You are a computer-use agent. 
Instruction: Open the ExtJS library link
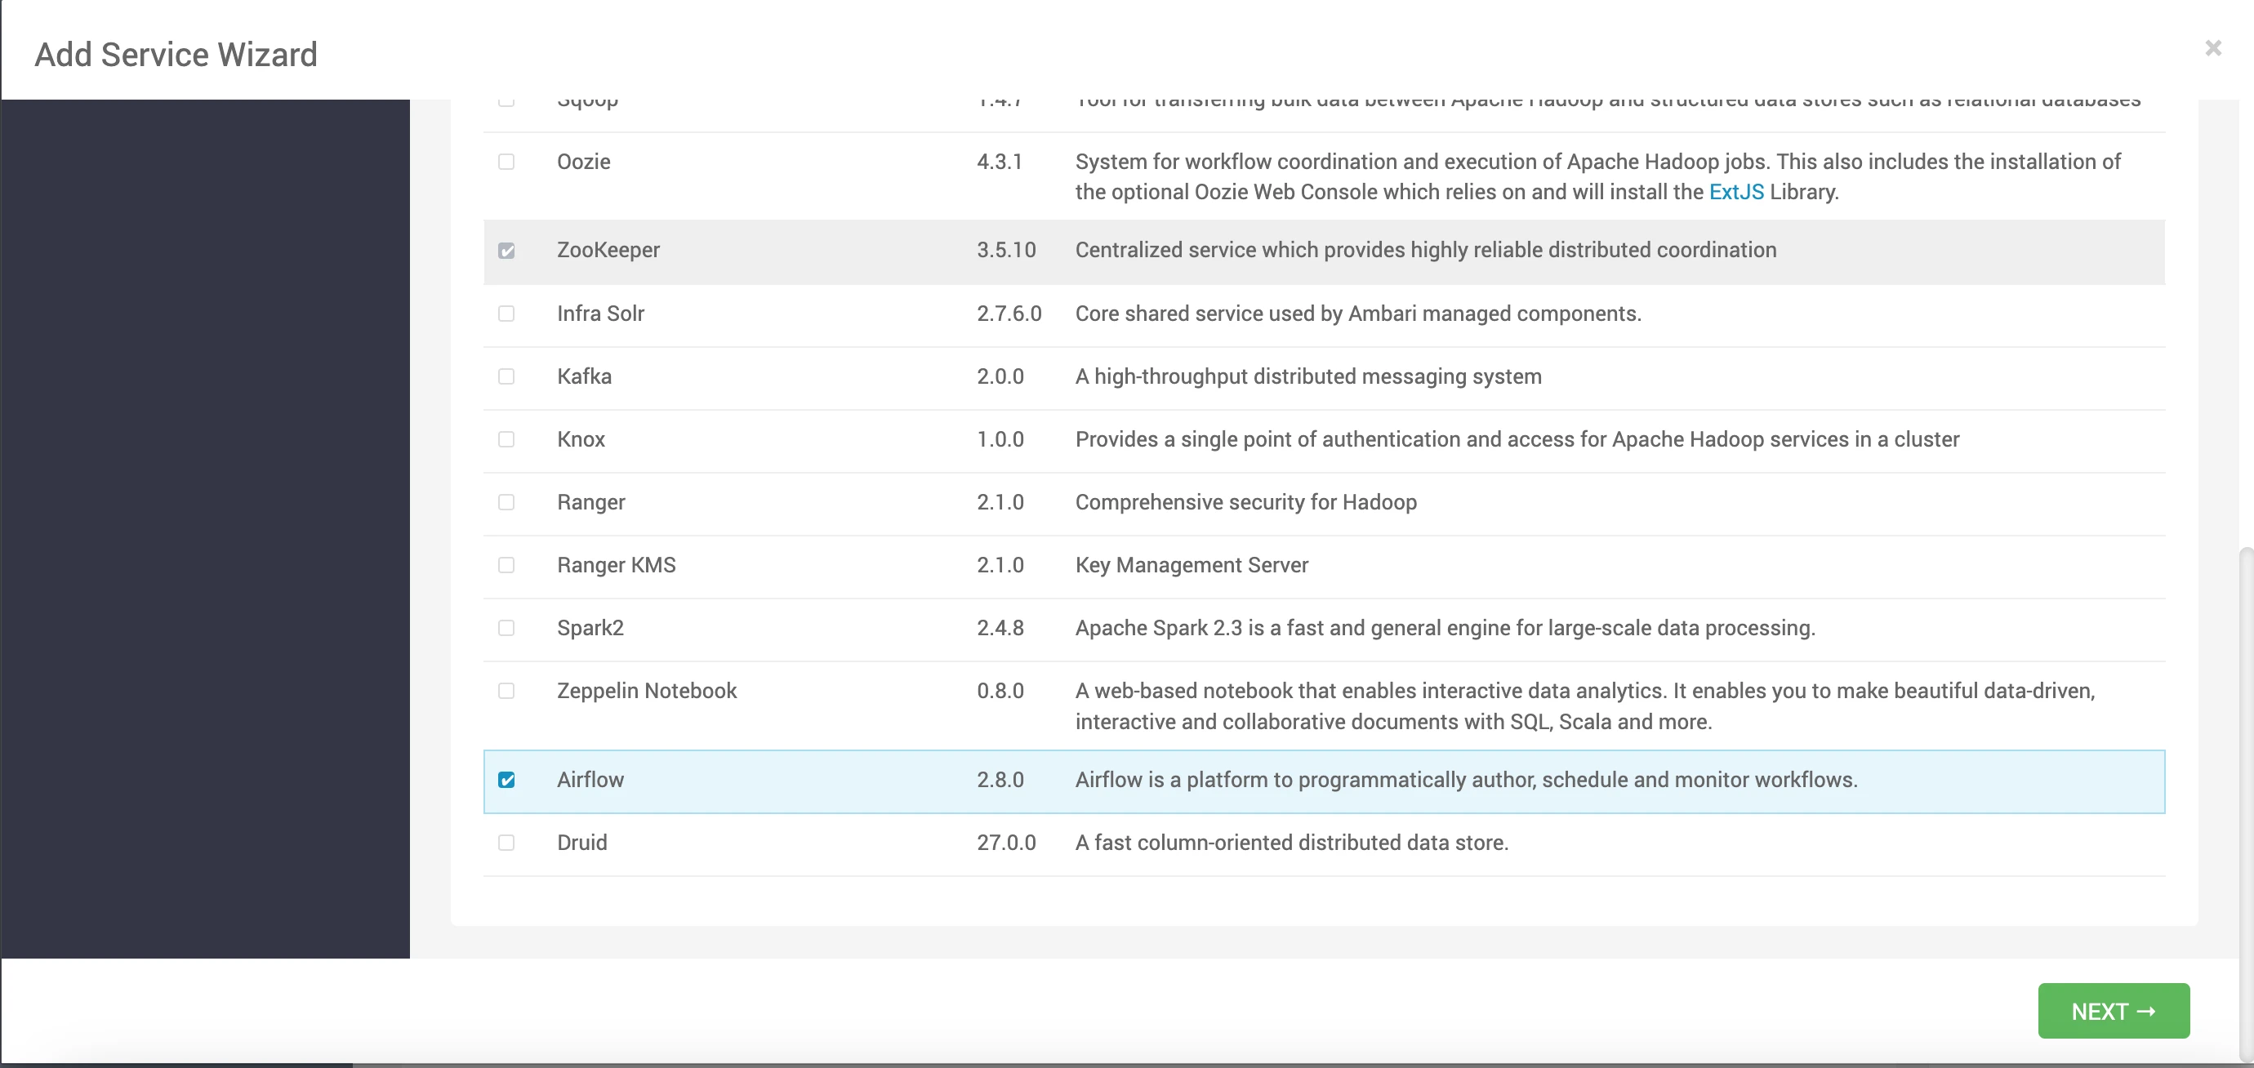pos(1736,192)
